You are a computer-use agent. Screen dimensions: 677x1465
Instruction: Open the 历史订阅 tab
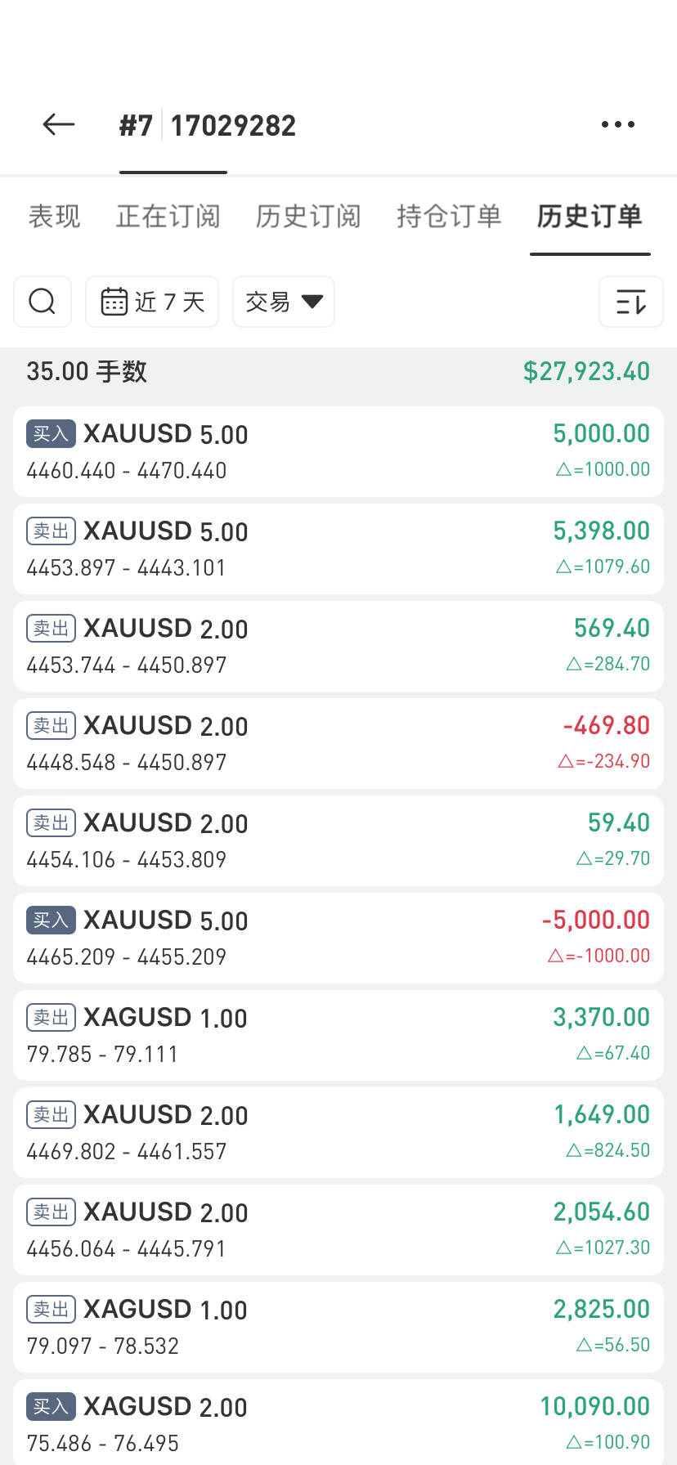point(308,216)
